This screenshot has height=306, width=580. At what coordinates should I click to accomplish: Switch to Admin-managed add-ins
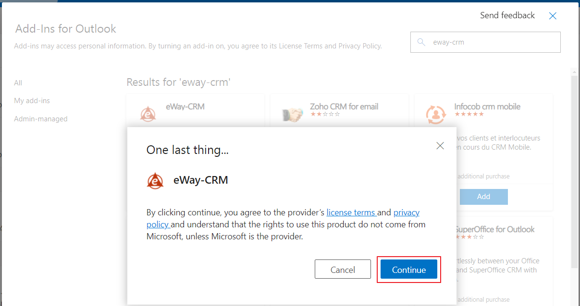(x=41, y=119)
